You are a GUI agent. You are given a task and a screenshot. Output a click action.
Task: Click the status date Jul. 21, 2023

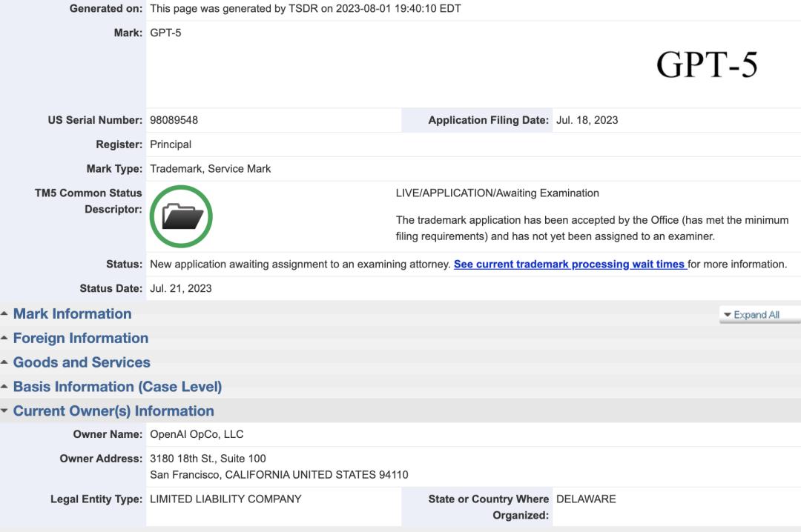coord(181,288)
